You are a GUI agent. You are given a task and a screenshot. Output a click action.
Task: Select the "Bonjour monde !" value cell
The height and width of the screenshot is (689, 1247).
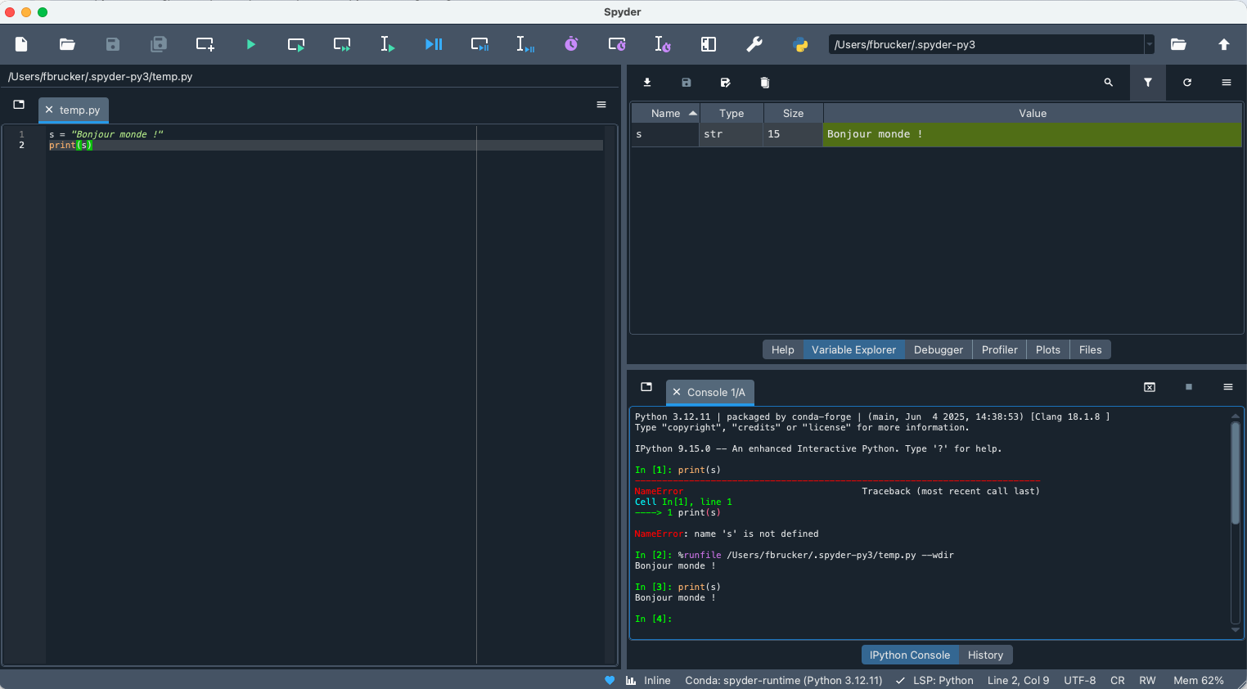pos(1033,134)
